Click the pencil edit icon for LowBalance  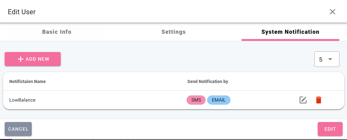pyautogui.click(x=303, y=100)
